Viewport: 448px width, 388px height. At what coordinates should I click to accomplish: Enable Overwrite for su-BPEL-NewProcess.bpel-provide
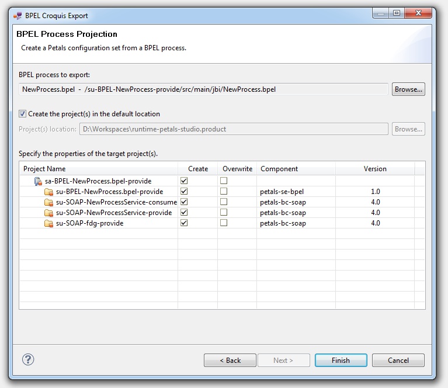coord(224,192)
